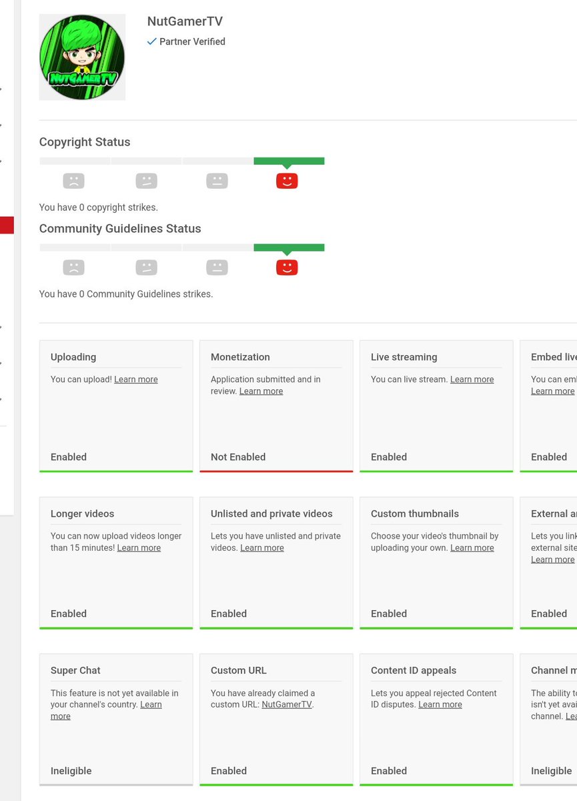
Task: Click the slightly sad second face under Community Guidelines
Action: (x=146, y=268)
